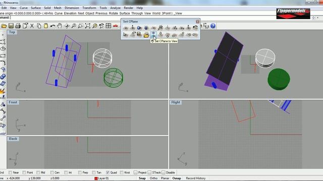
Task: Click Record History in status bar
Action: [x=196, y=178]
